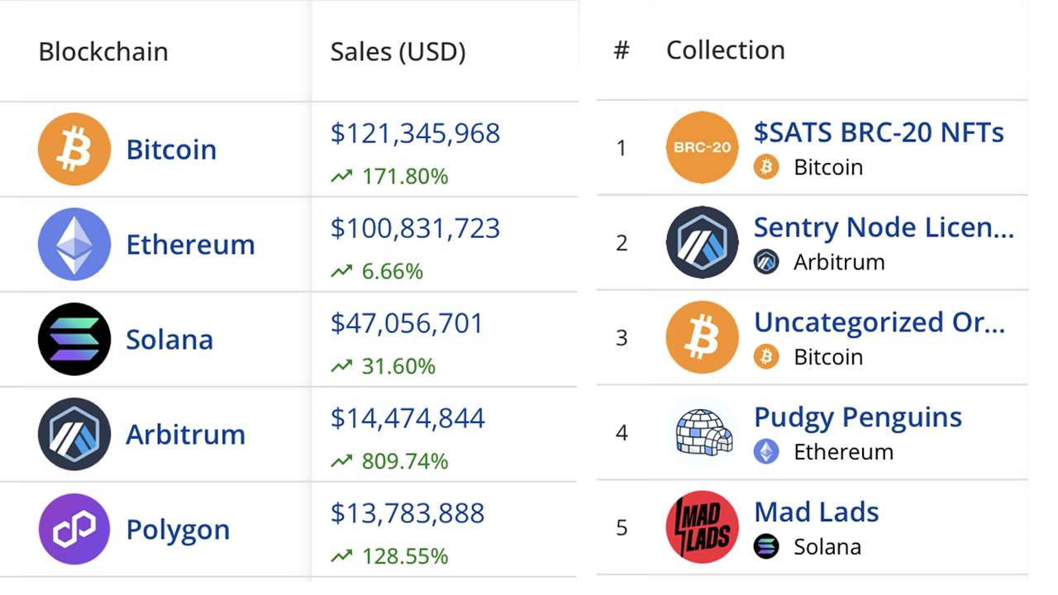Click the Ethereum icon under Pudgy Penguins

coord(766,452)
